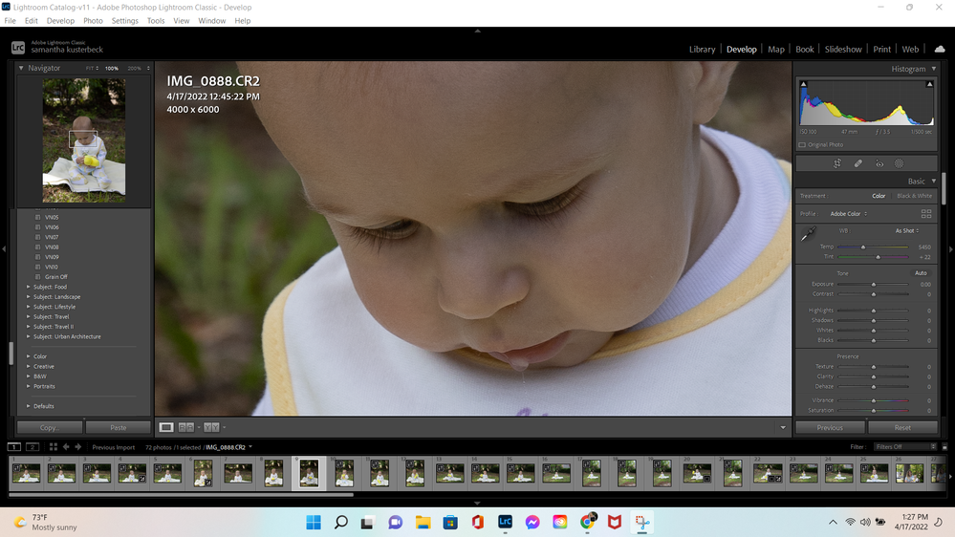Image resolution: width=955 pixels, height=537 pixels.
Task: Select the Red Eye Correction tool
Action: [x=879, y=163]
